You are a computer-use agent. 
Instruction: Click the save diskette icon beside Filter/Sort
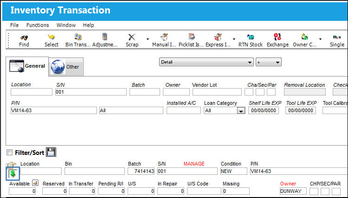[51, 152]
